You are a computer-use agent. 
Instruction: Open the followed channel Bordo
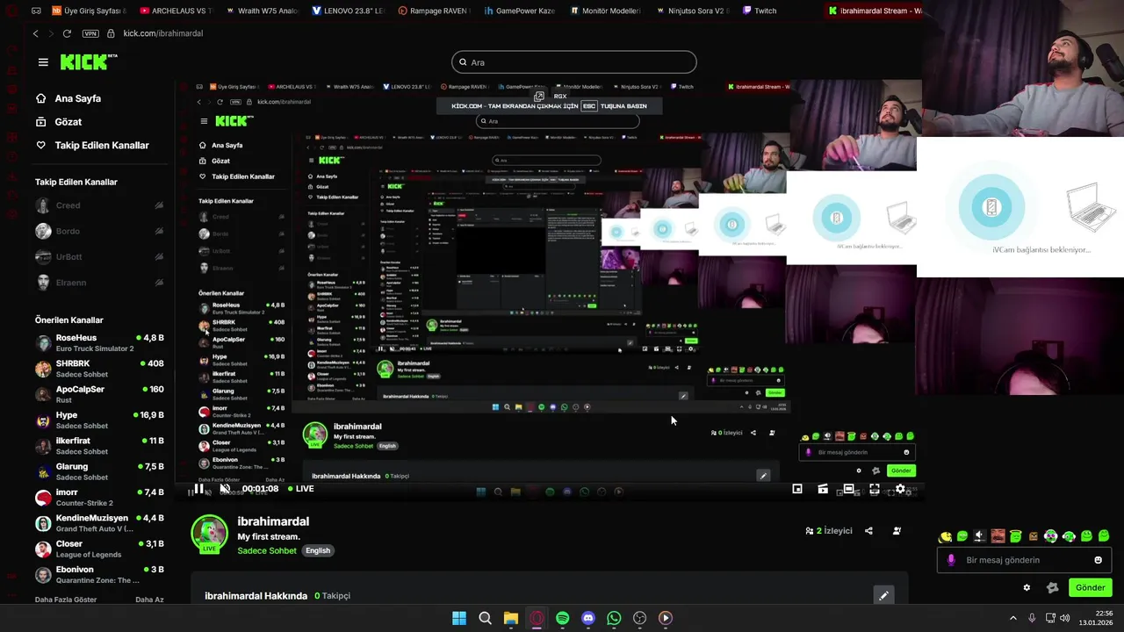pyautogui.click(x=99, y=231)
